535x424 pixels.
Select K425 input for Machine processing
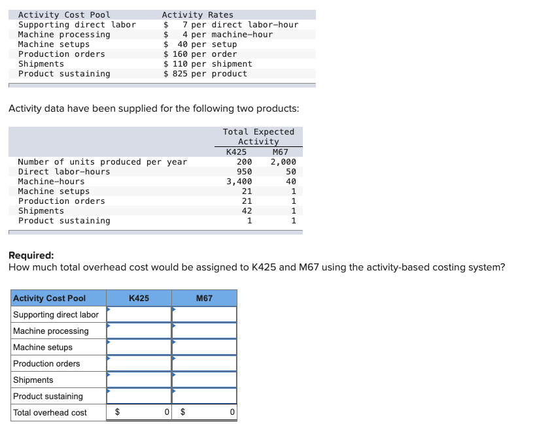139,331
